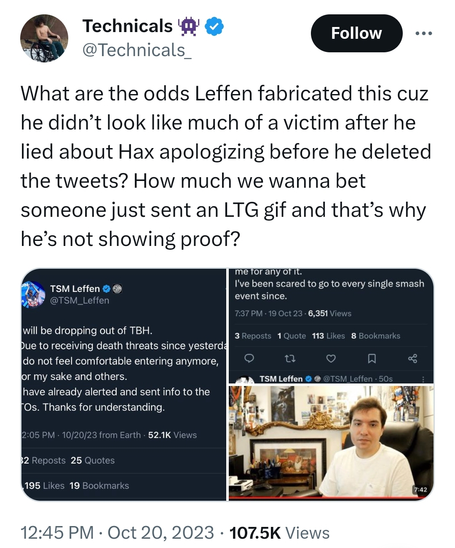The width and height of the screenshot is (455, 548).
Task: Open the top-right screenshot with 6,351 Views
Action: coord(331,326)
